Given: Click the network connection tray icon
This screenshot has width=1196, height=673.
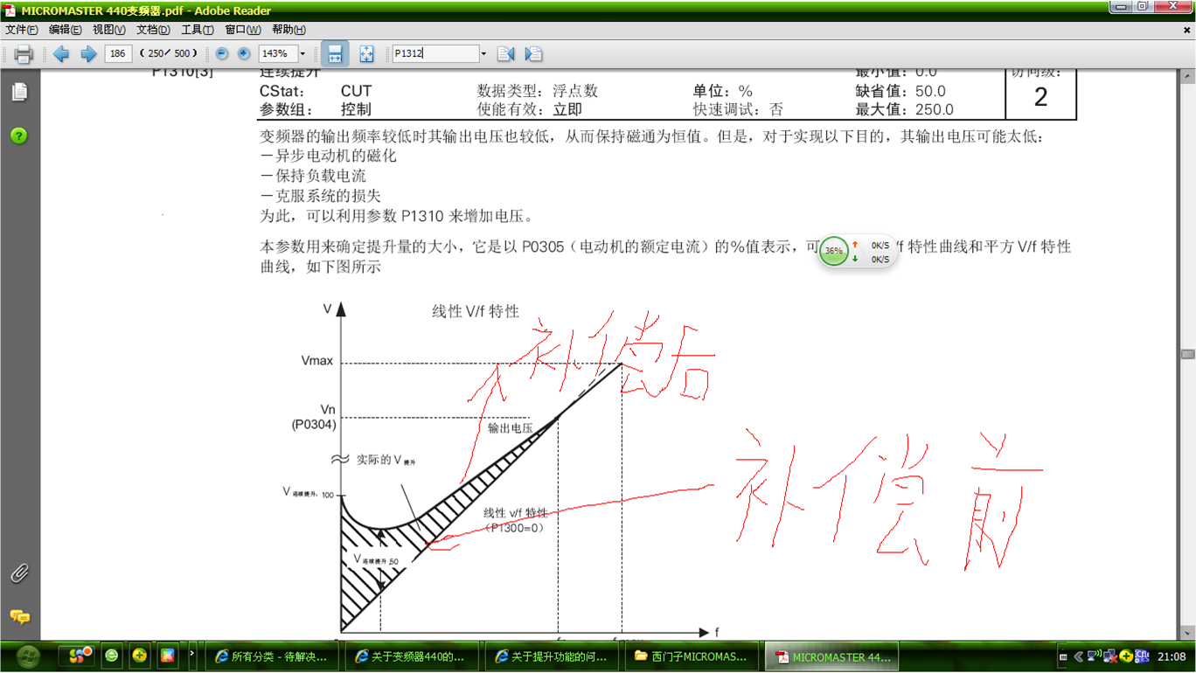Looking at the screenshot, I should [1095, 656].
